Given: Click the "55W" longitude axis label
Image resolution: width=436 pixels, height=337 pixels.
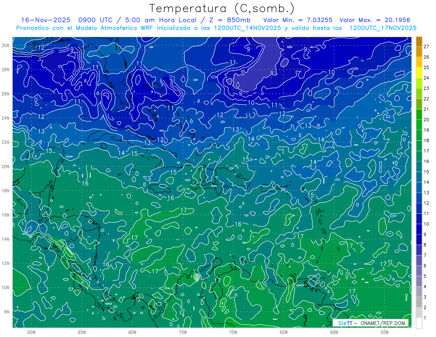Looking at the screenshot, I should (385, 332).
